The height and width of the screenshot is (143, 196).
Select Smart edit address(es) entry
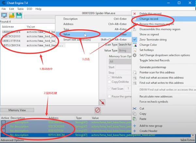(93, 40)
